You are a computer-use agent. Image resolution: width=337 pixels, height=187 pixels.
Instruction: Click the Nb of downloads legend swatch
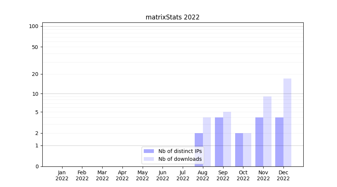tap(149, 159)
